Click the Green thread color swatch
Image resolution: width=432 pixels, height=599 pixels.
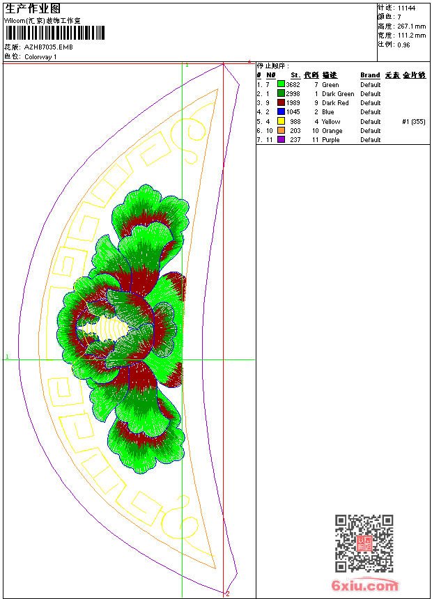[281, 84]
